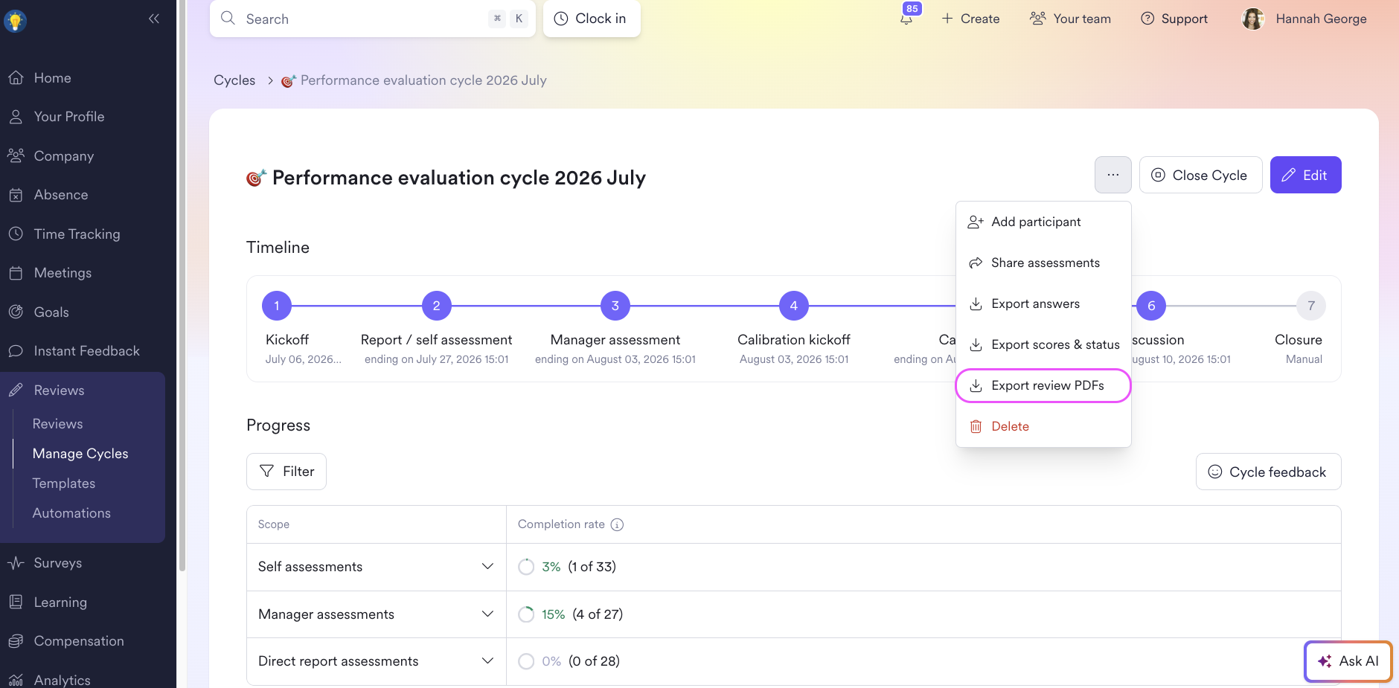Open Hannah George profile avatar
The width and height of the screenshot is (1399, 688).
(1253, 19)
